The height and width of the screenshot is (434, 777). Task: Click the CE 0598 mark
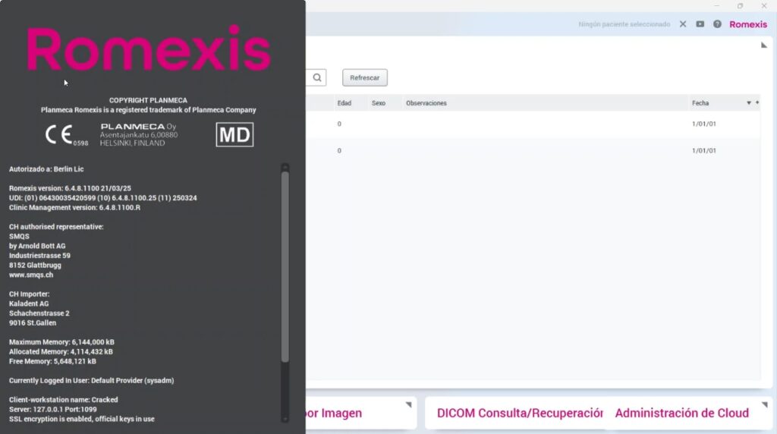[67, 135]
